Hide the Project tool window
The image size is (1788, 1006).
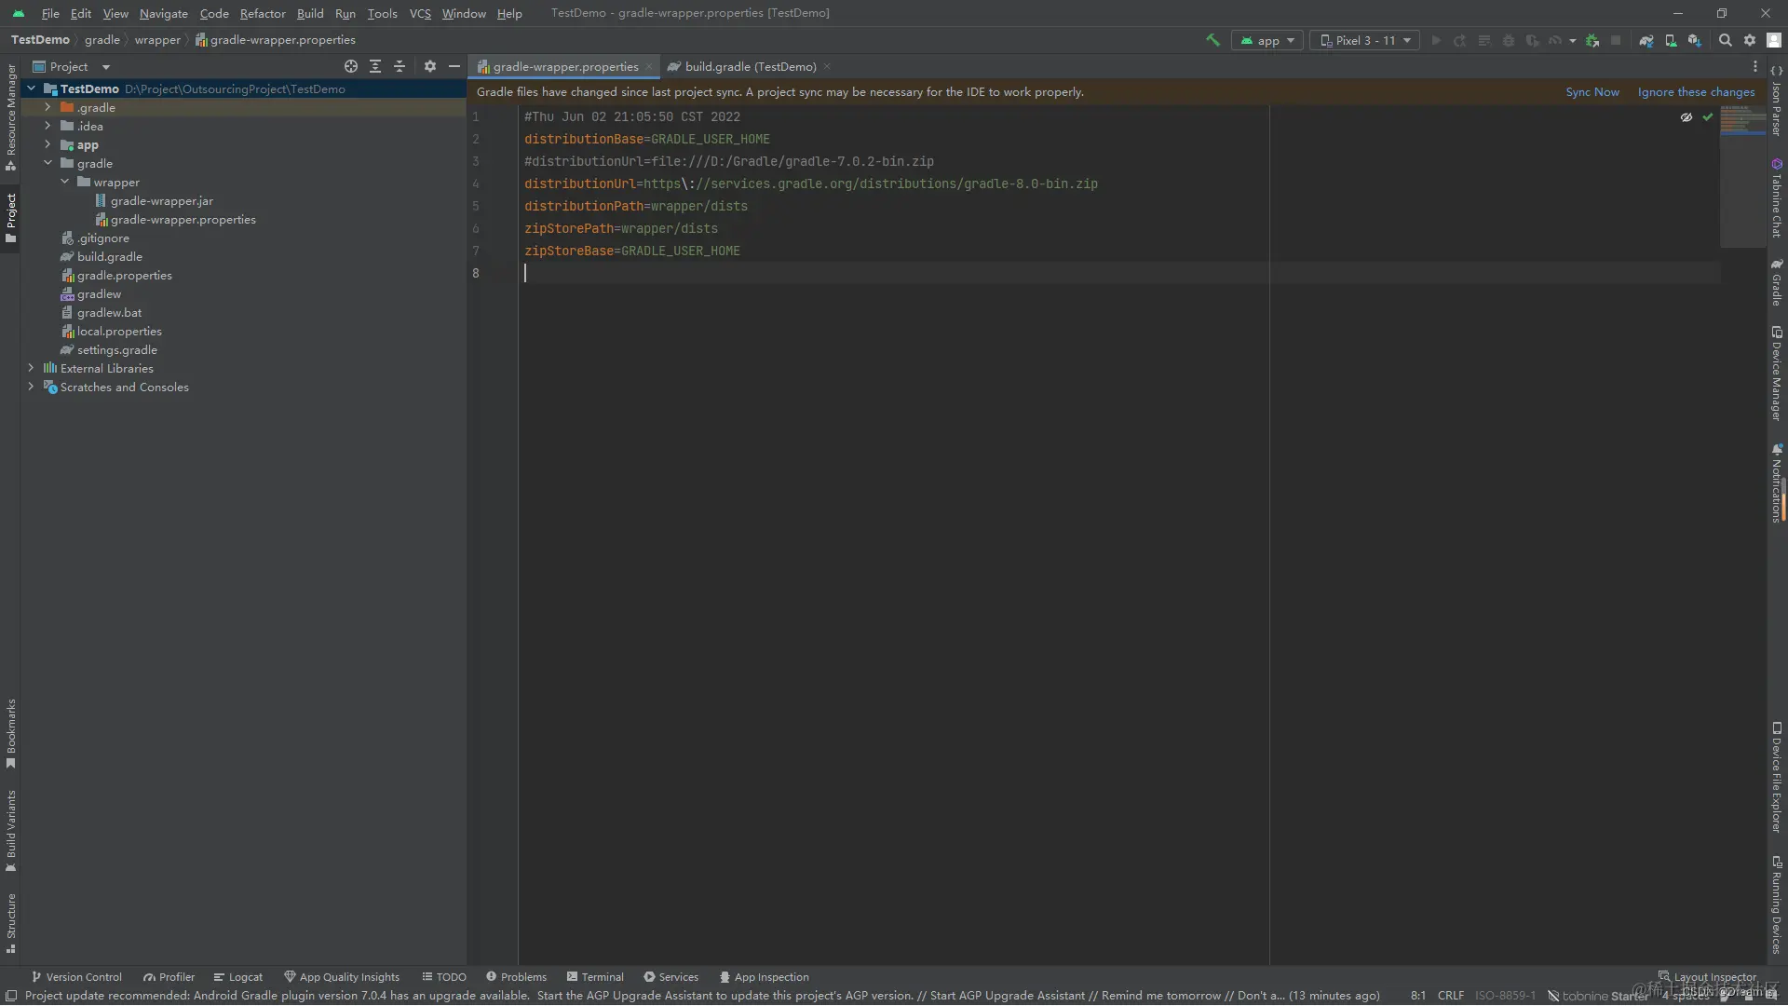(454, 66)
